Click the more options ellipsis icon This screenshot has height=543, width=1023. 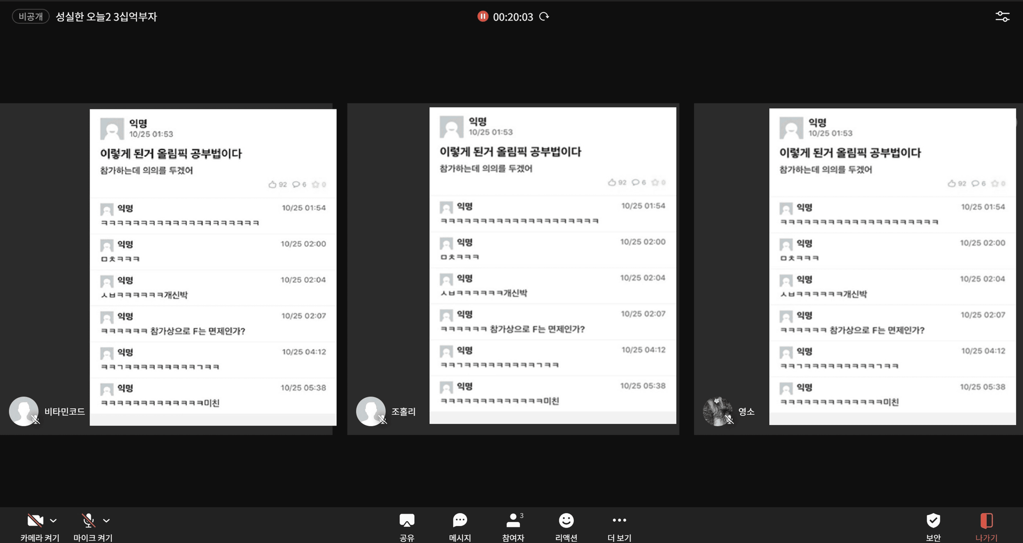click(619, 520)
